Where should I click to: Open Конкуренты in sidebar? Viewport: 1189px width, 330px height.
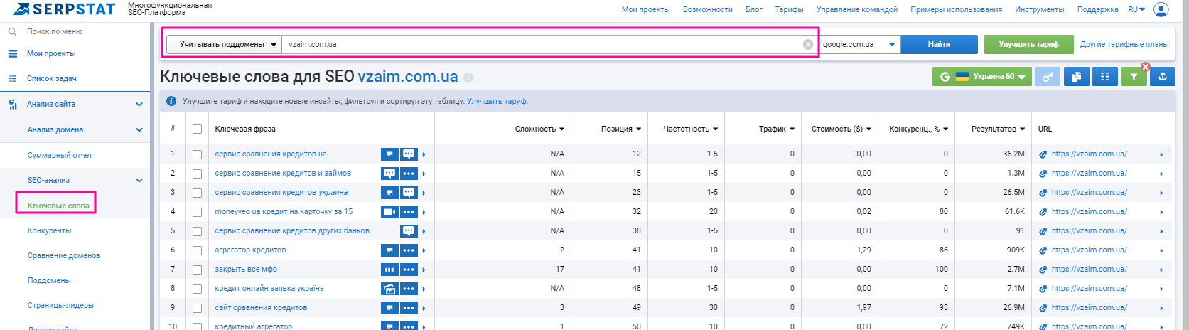pyautogui.click(x=49, y=230)
